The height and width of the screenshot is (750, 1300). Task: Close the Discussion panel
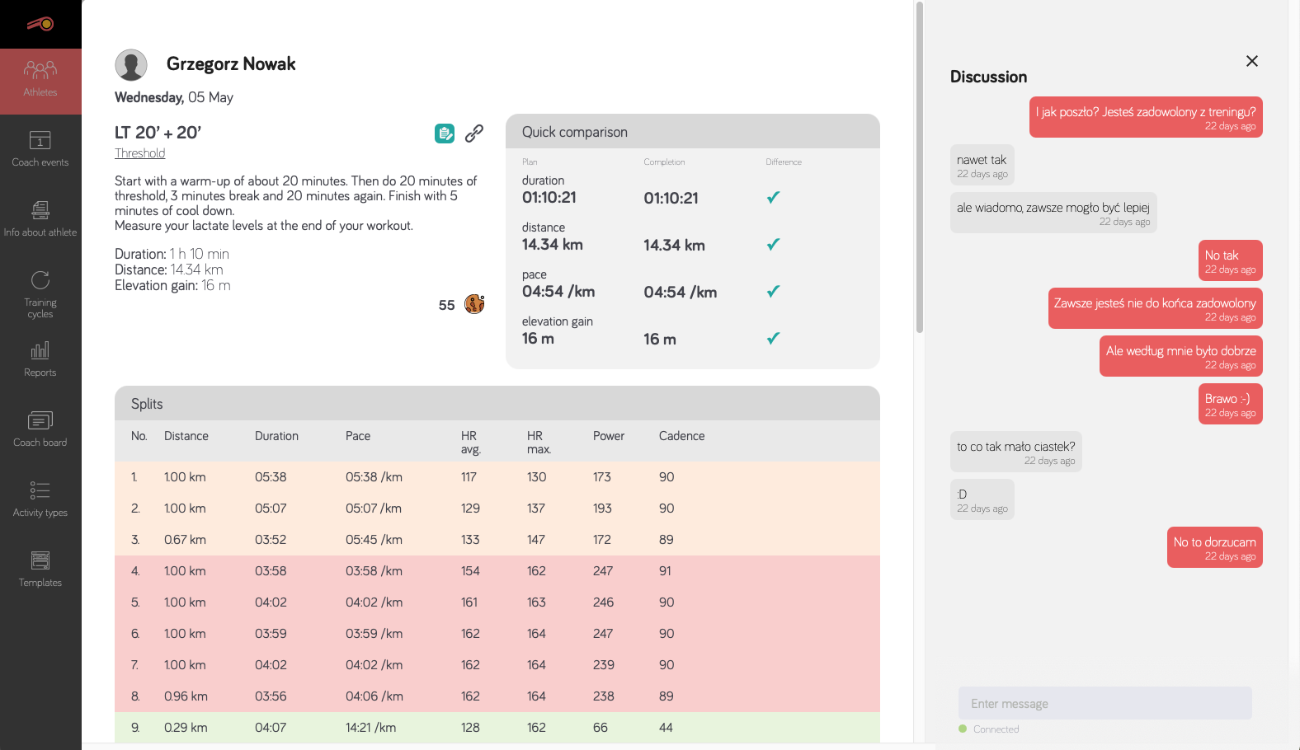click(1251, 61)
